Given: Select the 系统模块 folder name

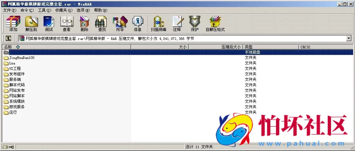Looking at the screenshot, I should [17, 101].
